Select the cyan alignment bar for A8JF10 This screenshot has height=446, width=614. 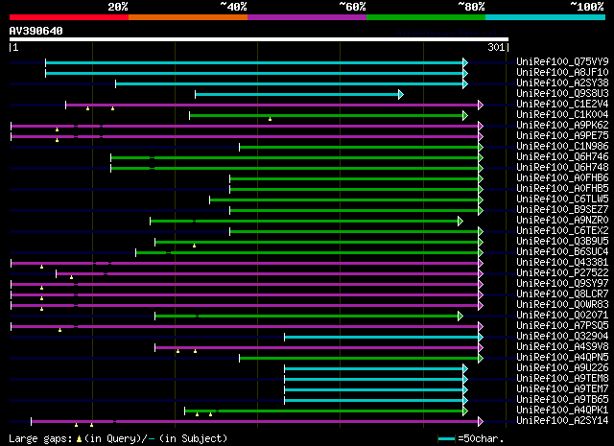(x=254, y=73)
